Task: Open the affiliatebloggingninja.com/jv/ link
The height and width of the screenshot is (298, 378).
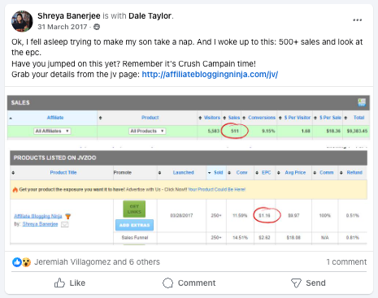Action: pos(210,74)
